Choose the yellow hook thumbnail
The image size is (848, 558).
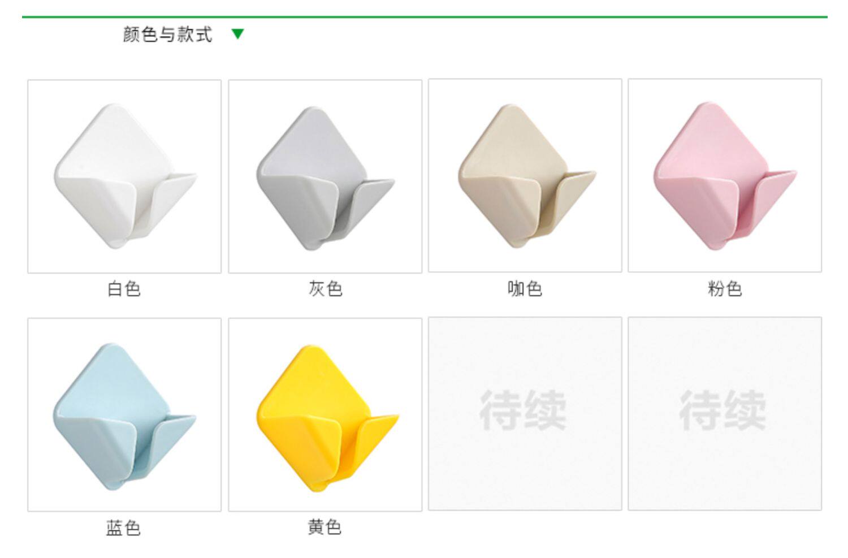tap(325, 414)
